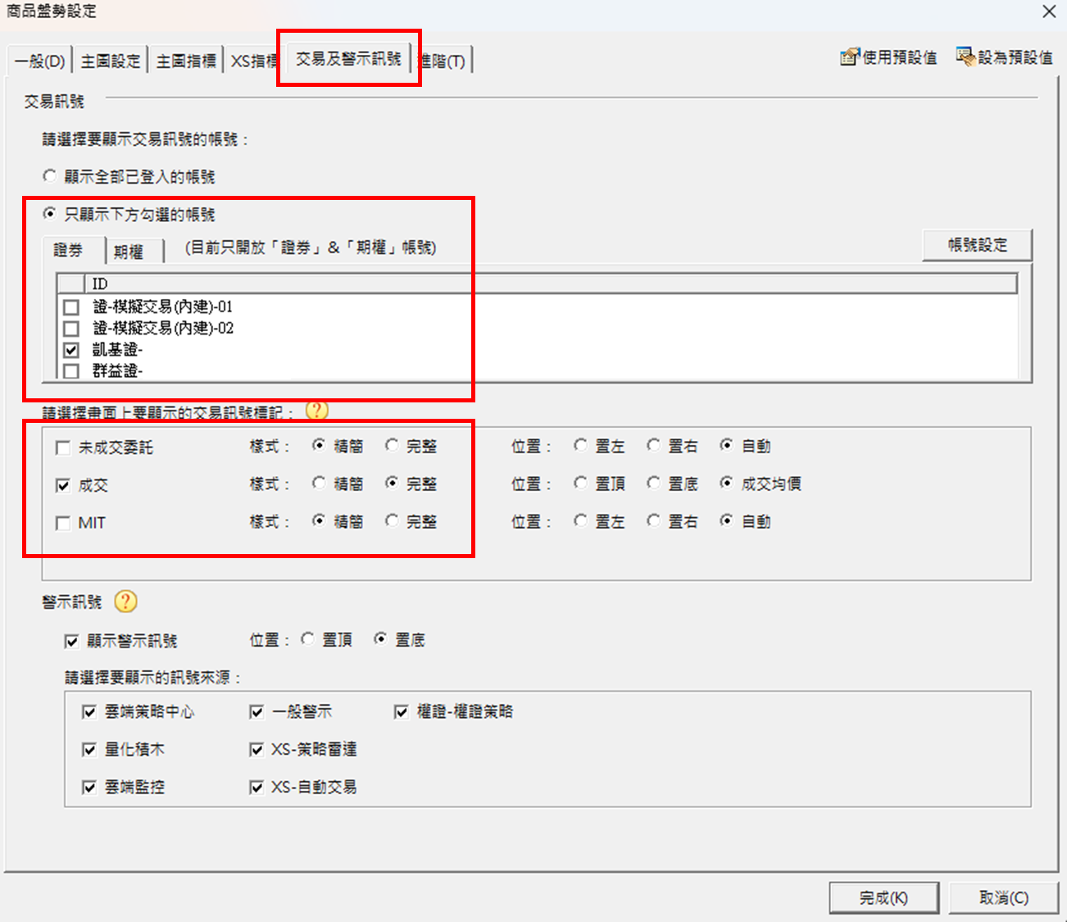Uncheck the 成交 checkbox

[63, 485]
